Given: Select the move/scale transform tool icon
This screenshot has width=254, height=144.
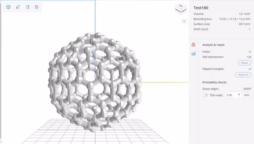Looking at the screenshot, I should click(18, 7).
